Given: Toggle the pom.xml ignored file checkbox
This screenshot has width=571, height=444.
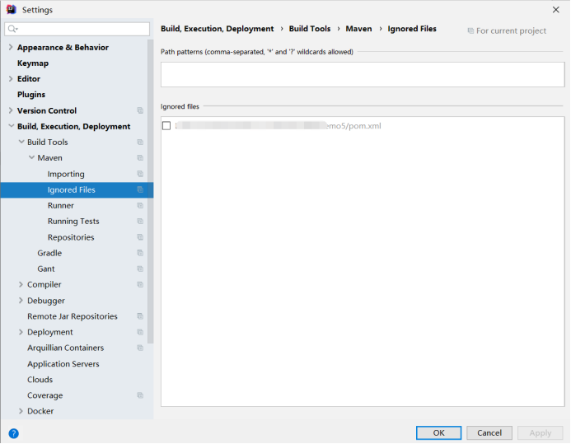Looking at the screenshot, I should coord(166,126).
